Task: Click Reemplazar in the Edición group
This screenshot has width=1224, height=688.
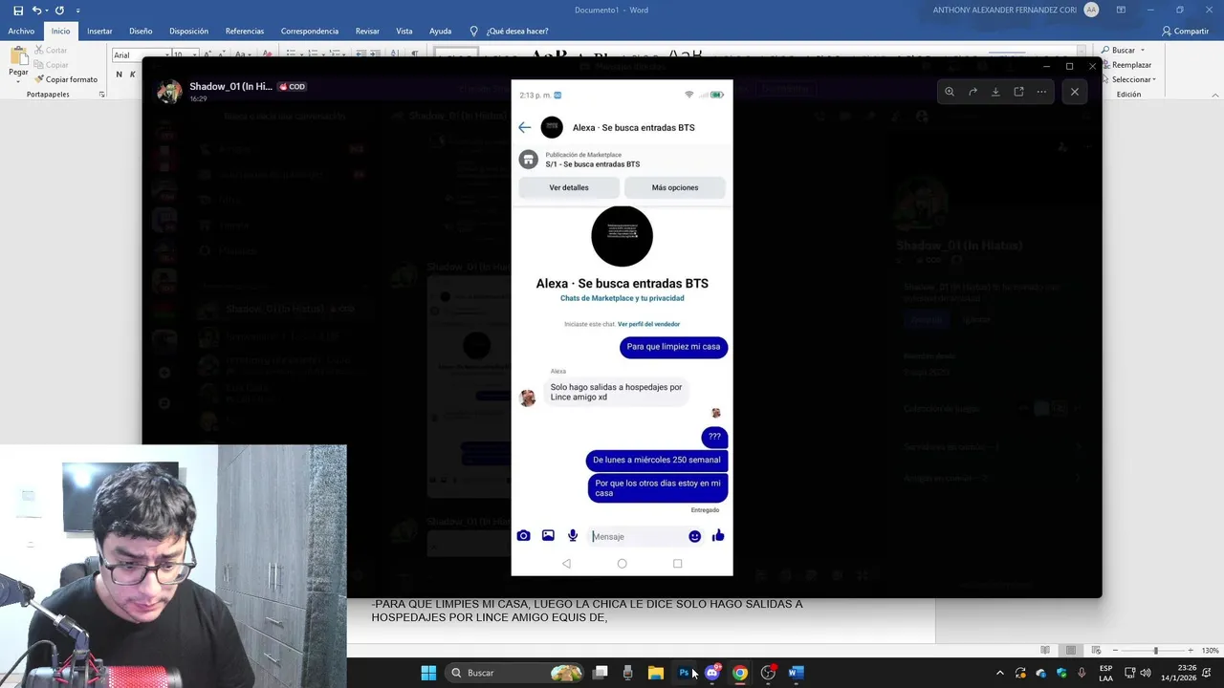Action: [1126, 65]
